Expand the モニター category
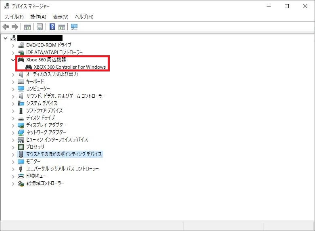315x231 pixels. 13,162
